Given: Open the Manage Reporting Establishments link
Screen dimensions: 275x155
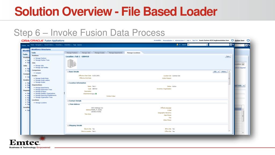Looking at the screenshot, I should click(x=46, y=96).
